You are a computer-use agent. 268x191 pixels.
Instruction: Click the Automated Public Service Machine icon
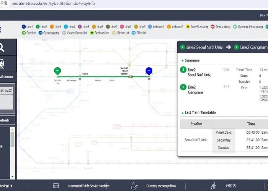(x=56, y=186)
